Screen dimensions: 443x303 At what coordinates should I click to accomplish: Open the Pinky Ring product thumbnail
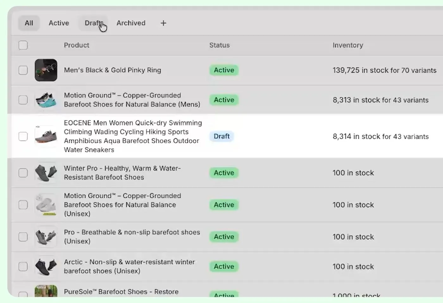click(46, 70)
